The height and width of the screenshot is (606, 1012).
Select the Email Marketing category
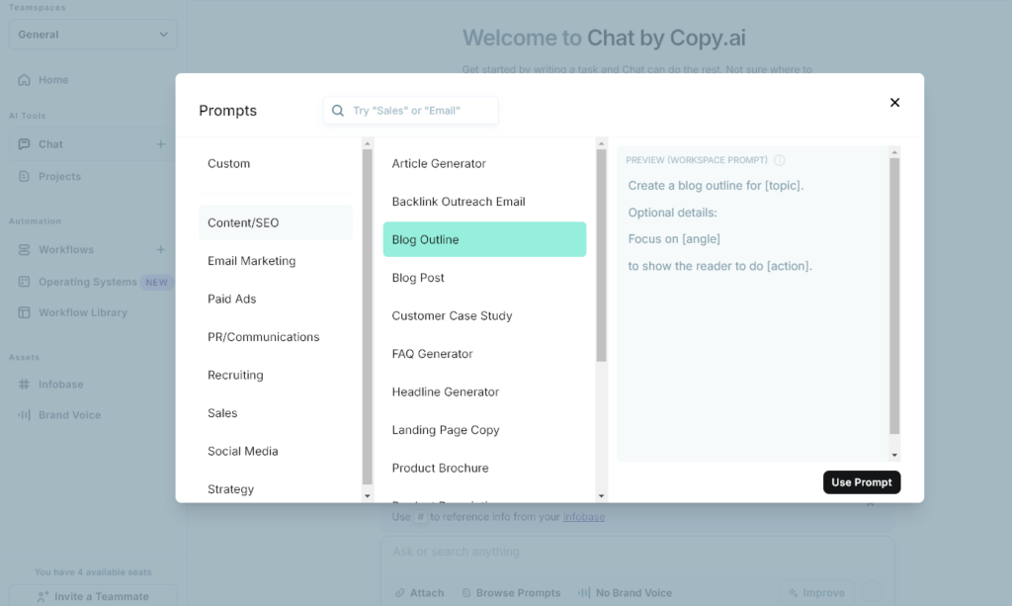(x=251, y=261)
